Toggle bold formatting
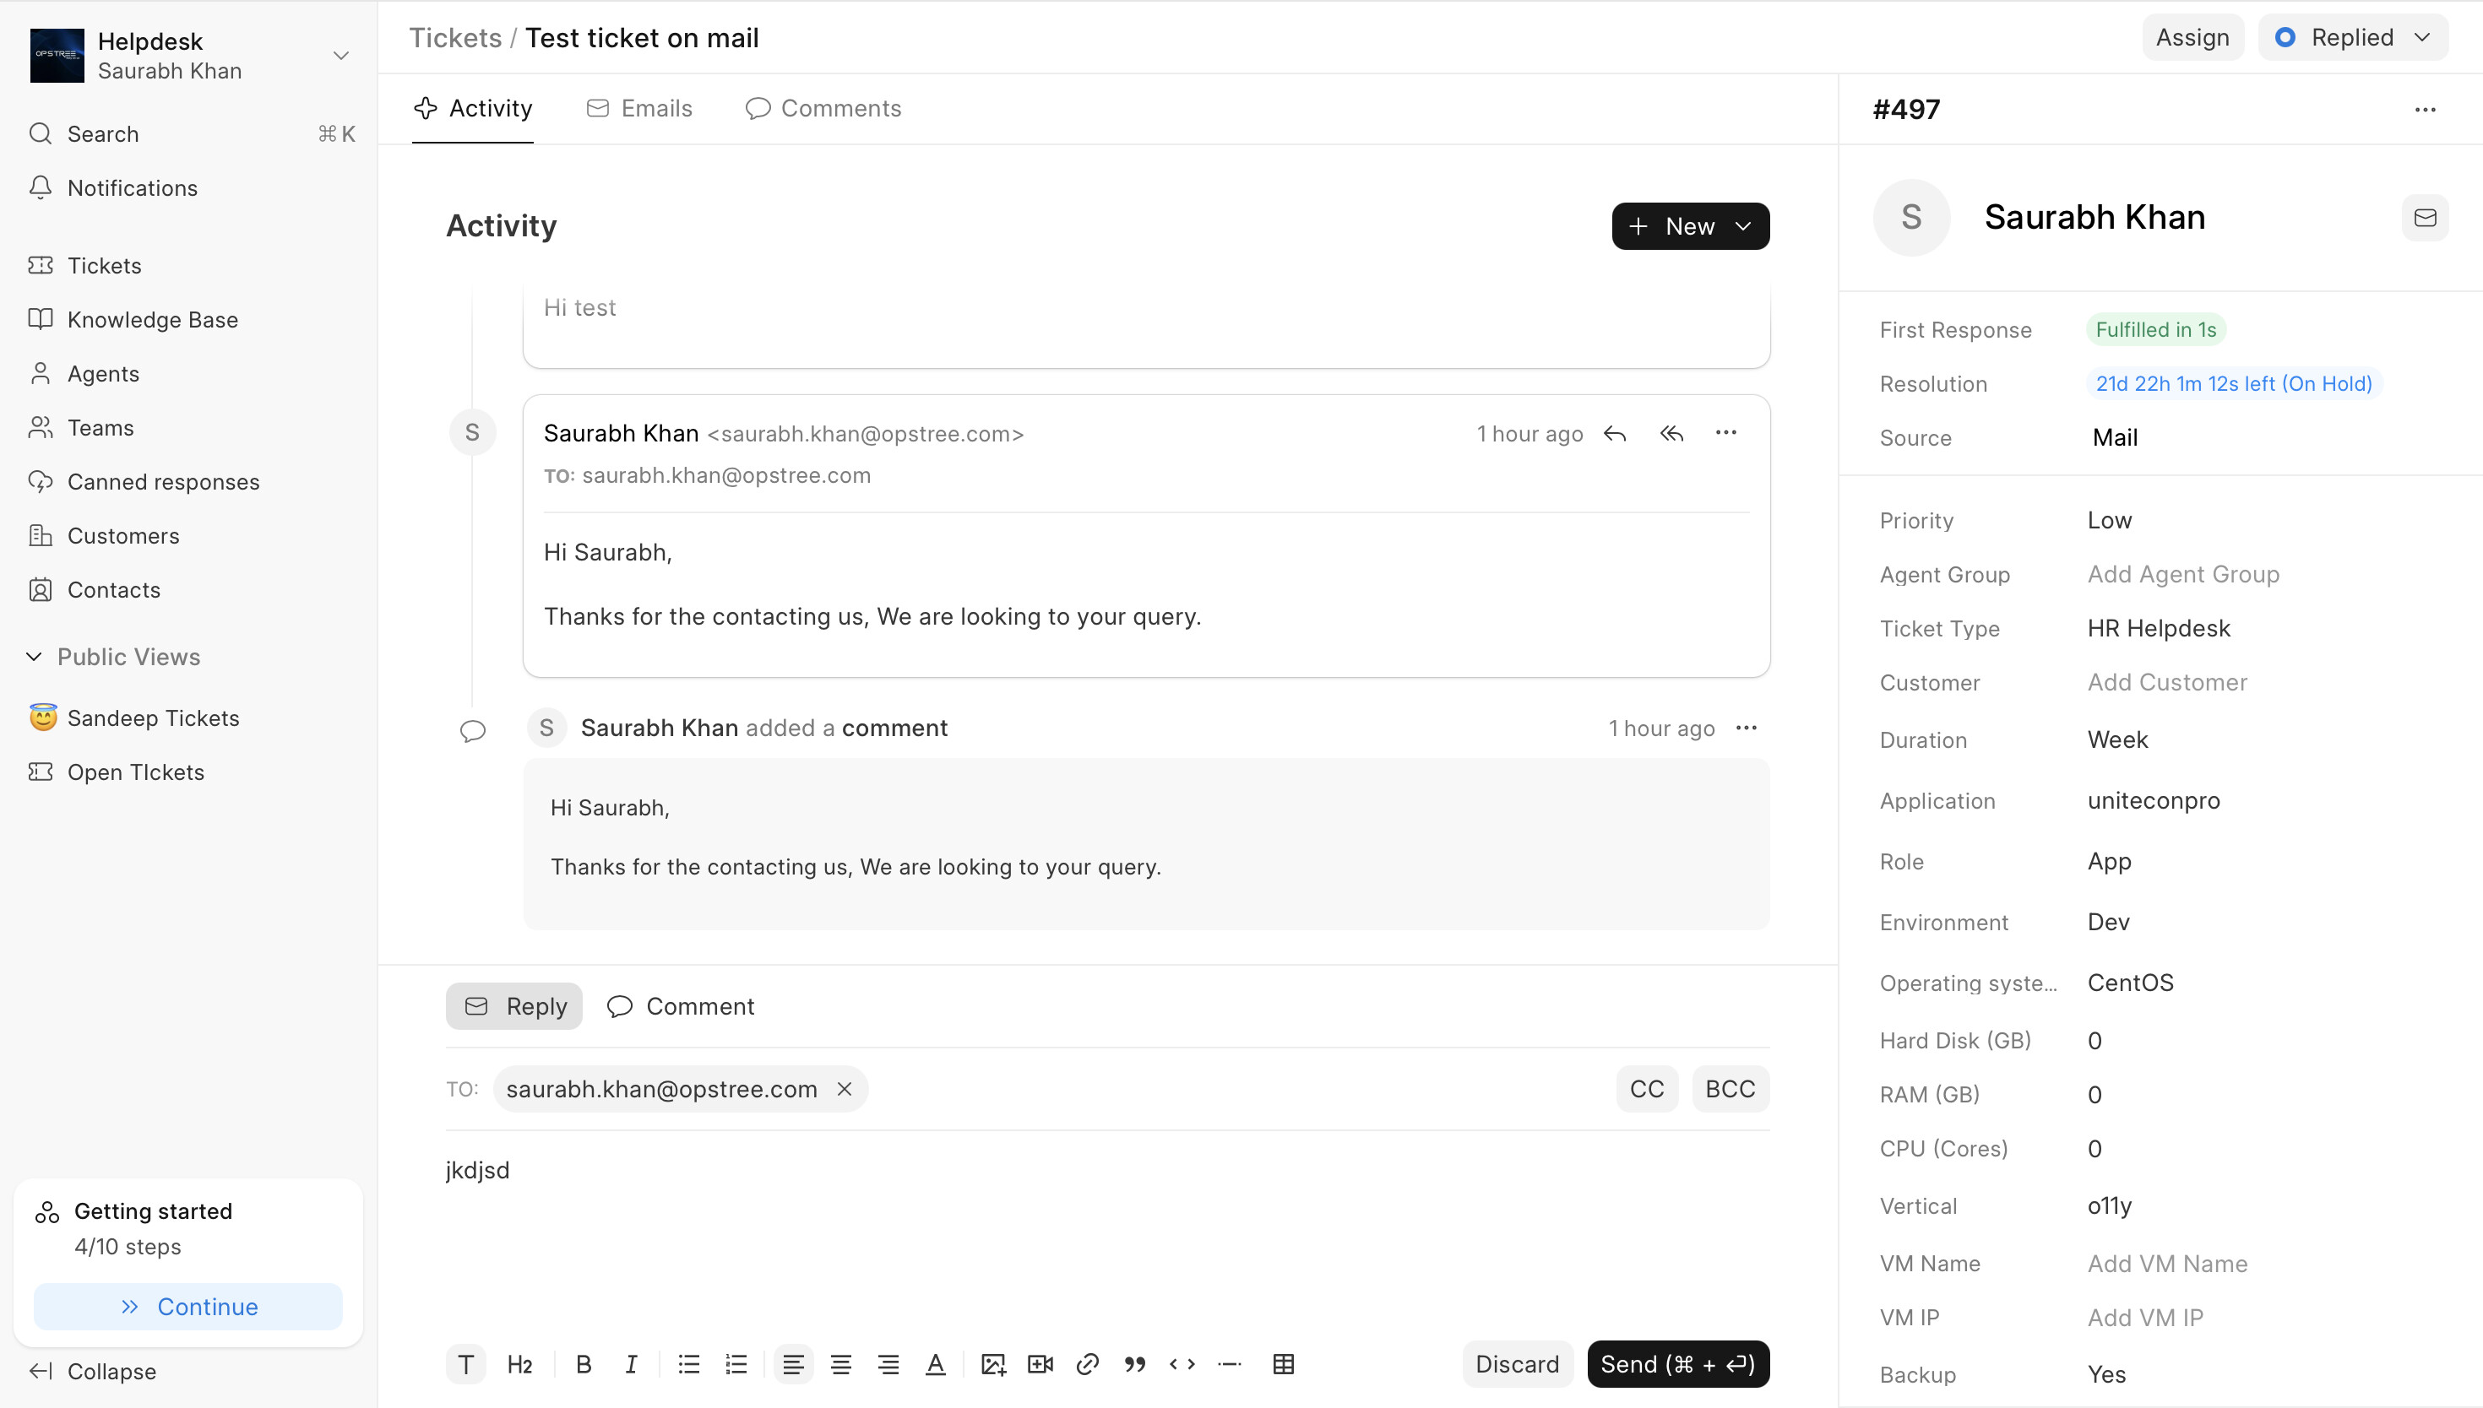The height and width of the screenshot is (1408, 2483). [x=584, y=1364]
